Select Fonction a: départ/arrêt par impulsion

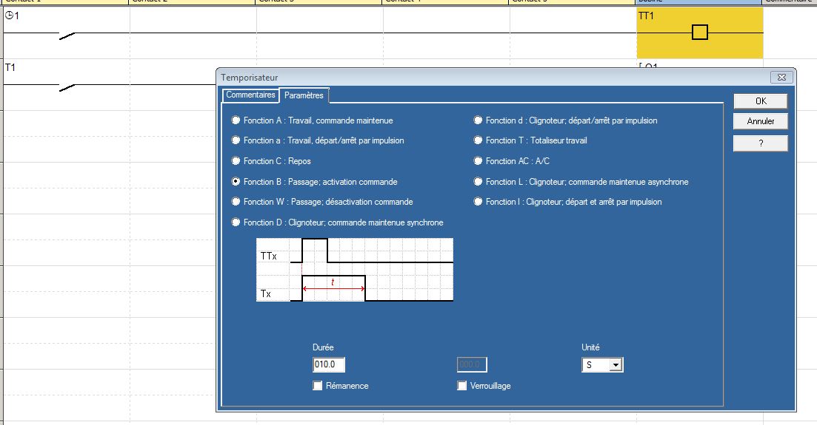click(236, 140)
